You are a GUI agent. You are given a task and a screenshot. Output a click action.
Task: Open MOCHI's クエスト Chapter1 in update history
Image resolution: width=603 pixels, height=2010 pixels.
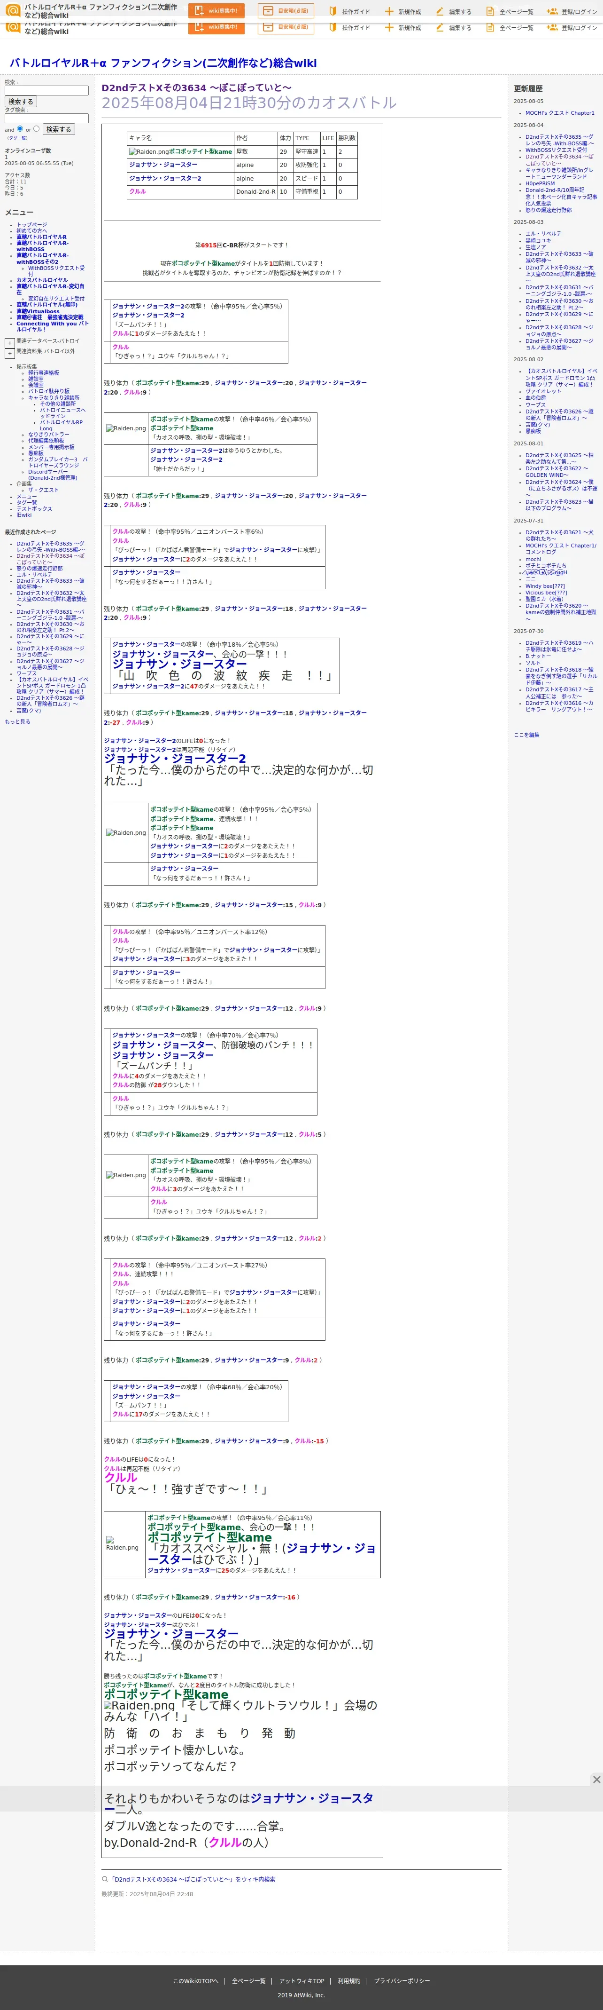coord(559,113)
